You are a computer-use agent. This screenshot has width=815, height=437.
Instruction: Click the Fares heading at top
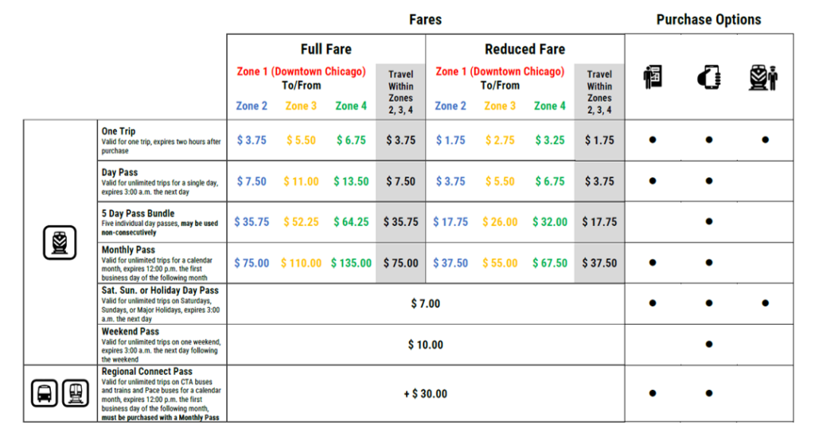pyautogui.click(x=425, y=20)
